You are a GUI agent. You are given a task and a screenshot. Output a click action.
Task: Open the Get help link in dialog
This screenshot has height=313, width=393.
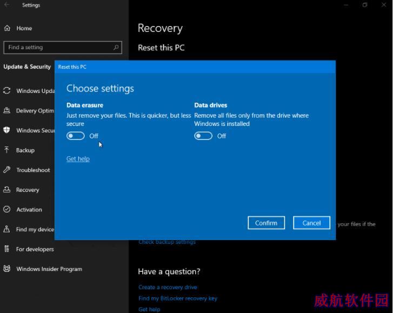point(78,159)
